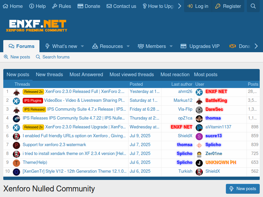Click the P avatar on row 7
The width and height of the screenshot is (263, 197).
[x=16, y=145]
